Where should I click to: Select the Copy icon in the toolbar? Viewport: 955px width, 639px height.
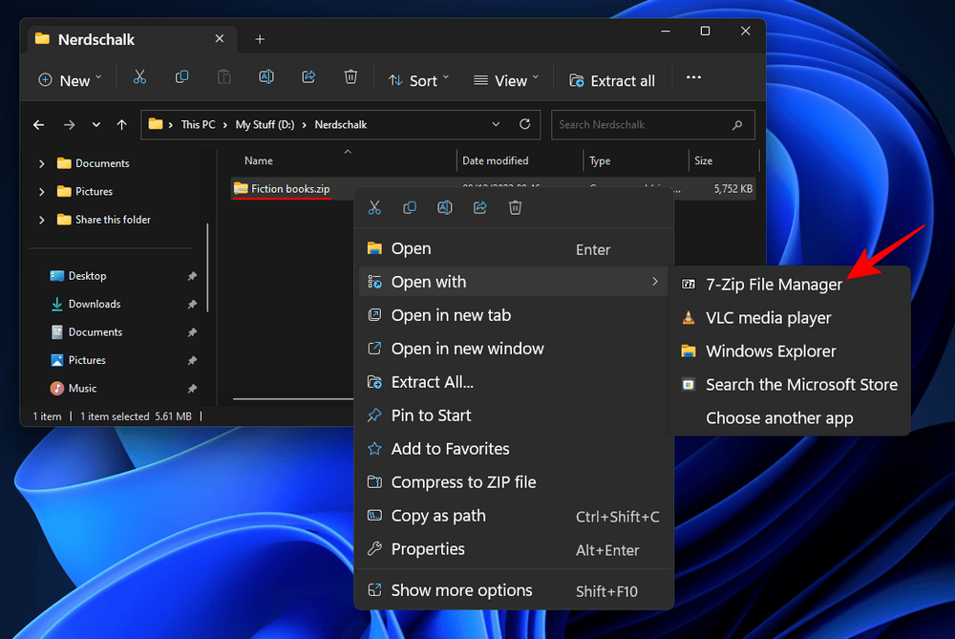point(181,77)
